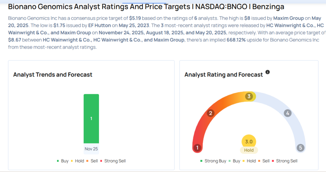Click the yellow 3.0 rating circle

tap(249, 142)
